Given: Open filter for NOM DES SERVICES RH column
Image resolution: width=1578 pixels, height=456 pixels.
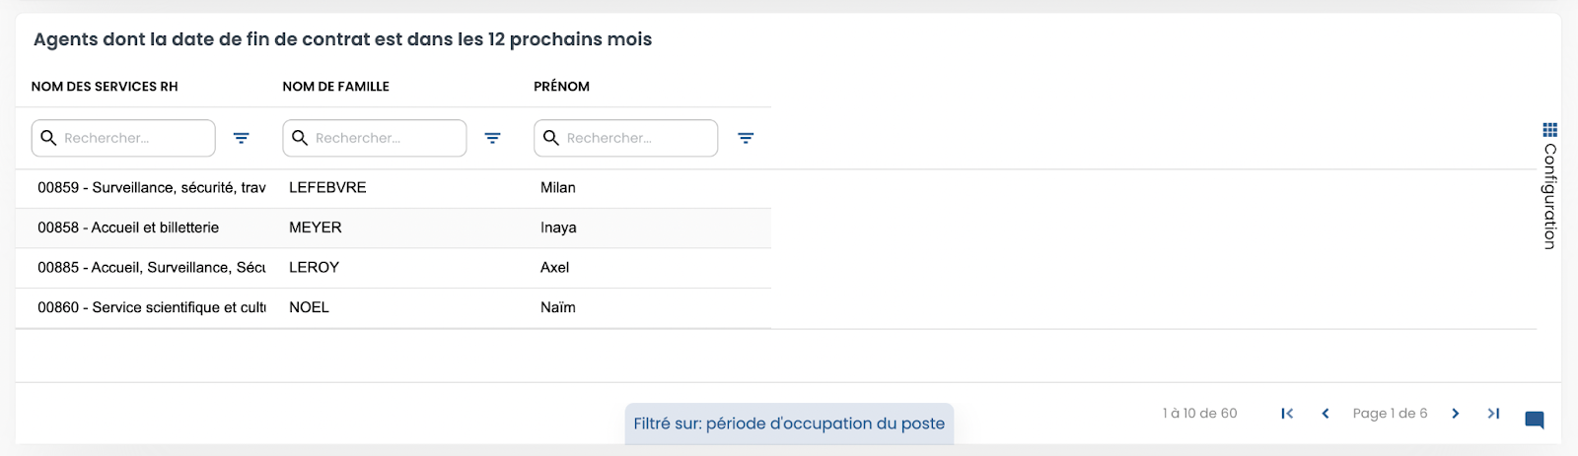Looking at the screenshot, I should pyautogui.click(x=241, y=138).
